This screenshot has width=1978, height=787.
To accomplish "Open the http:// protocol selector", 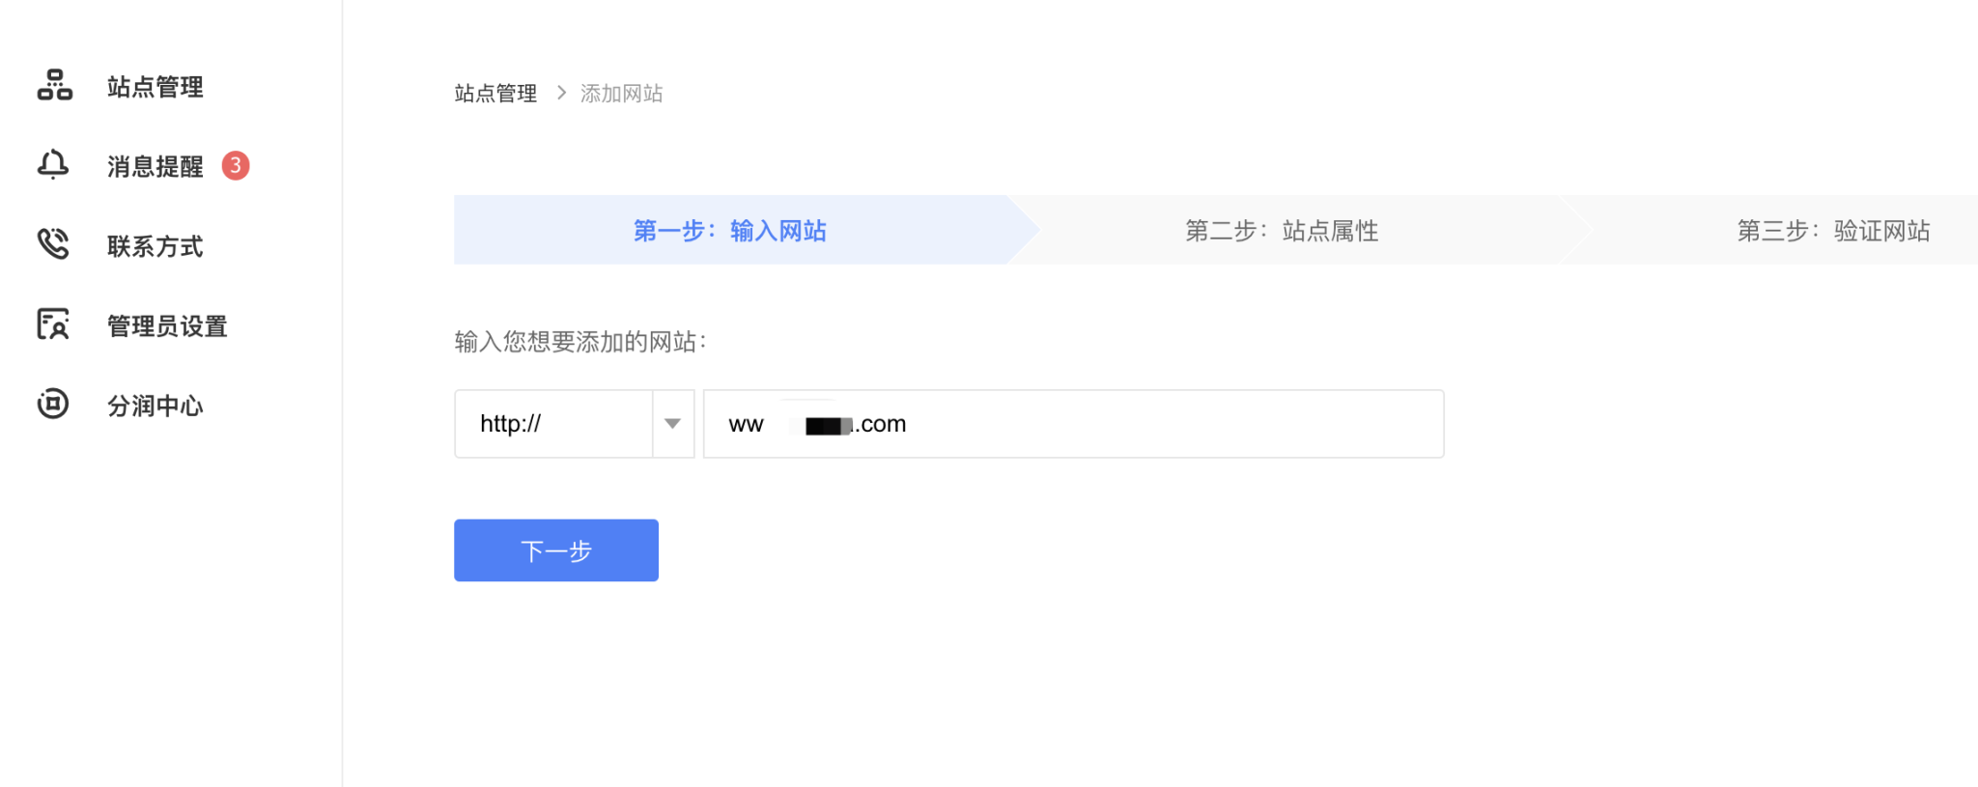I will click(x=554, y=424).
